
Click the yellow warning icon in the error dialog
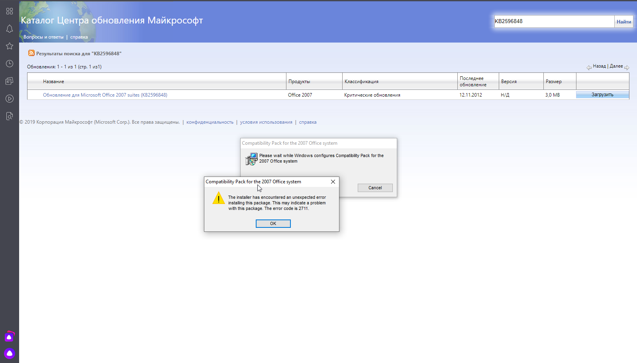coord(219,198)
